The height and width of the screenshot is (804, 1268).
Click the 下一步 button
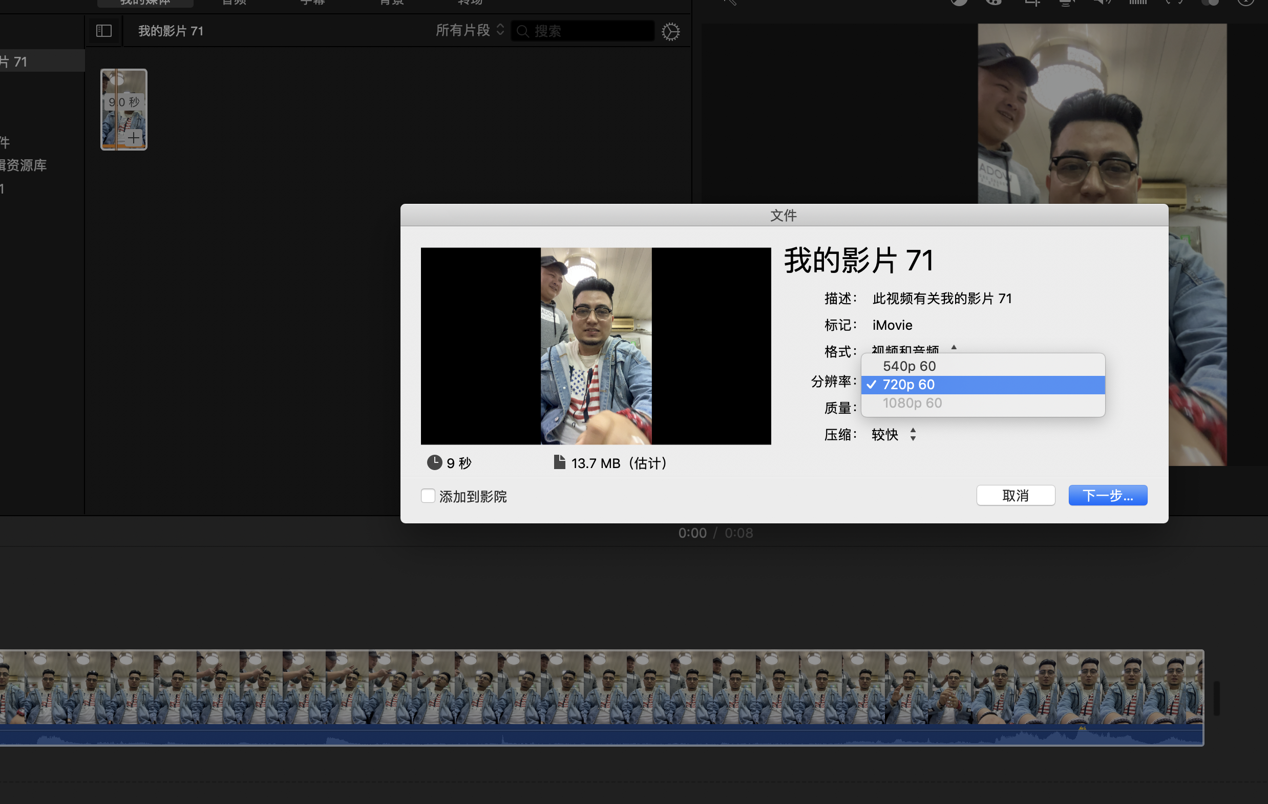pyautogui.click(x=1107, y=495)
